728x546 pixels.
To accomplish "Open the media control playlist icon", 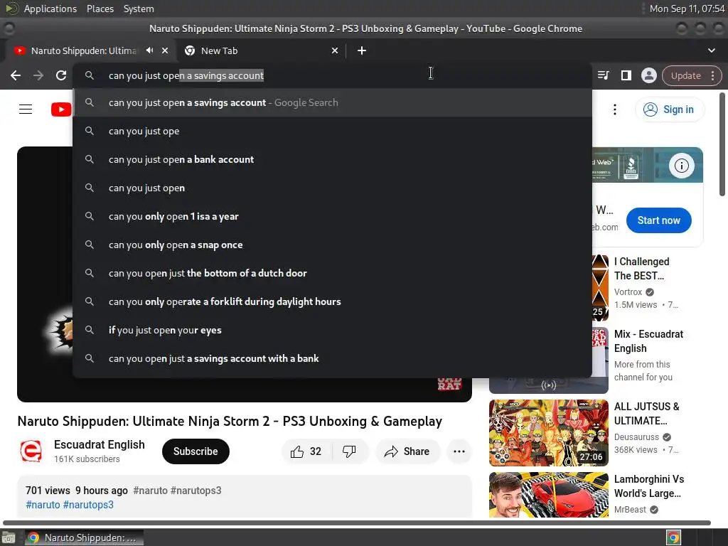I will coord(603,75).
